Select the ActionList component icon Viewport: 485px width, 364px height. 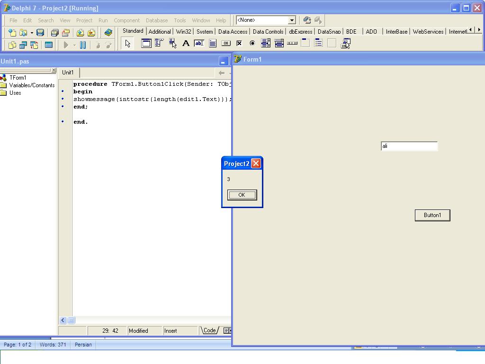[x=345, y=43]
